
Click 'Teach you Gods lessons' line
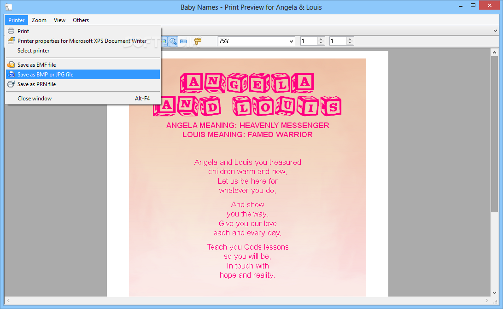tap(248, 247)
